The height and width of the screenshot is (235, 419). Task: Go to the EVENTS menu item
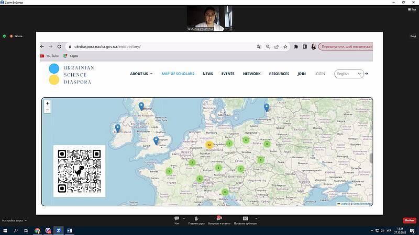click(228, 74)
